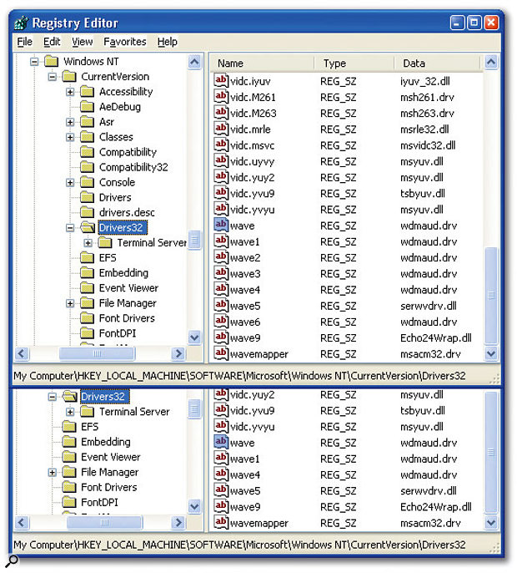Expand the Console key
Viewport: 517px width, 573px height.
[x=70, y=182]
